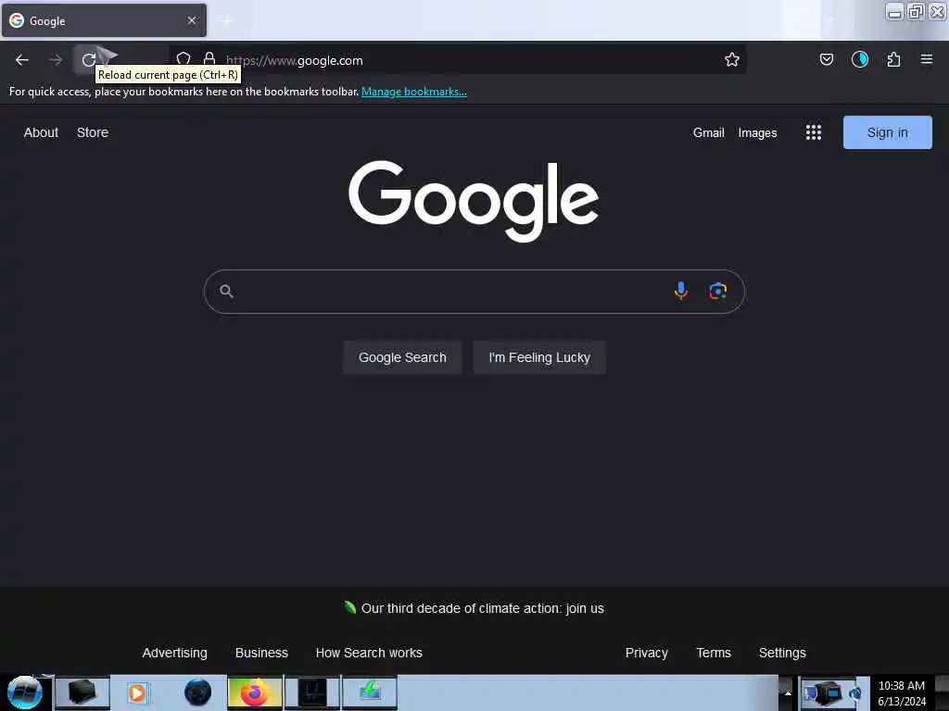
Task: Close the Google tab
Action: [192, 20]
